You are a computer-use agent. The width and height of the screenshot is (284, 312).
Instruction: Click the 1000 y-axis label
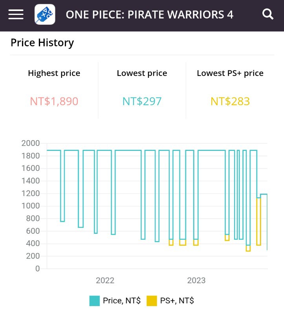(x=31, y=206)
